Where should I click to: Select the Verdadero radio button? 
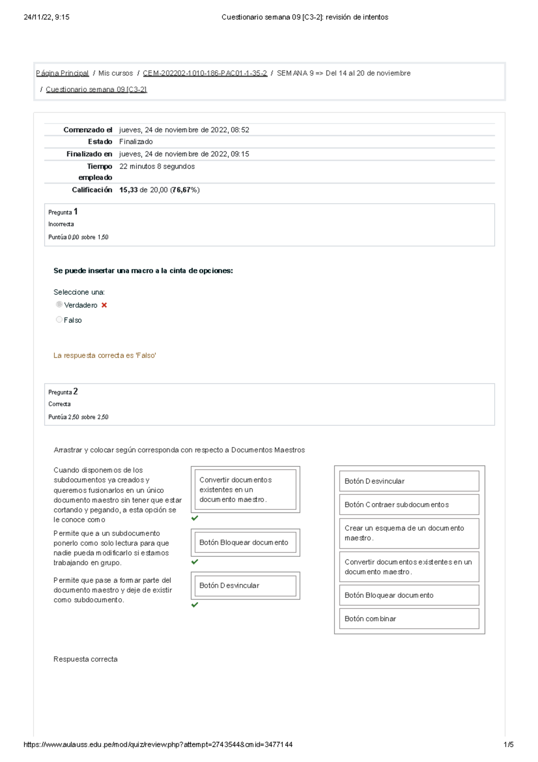pyautogui.click(x=59, y=305)
